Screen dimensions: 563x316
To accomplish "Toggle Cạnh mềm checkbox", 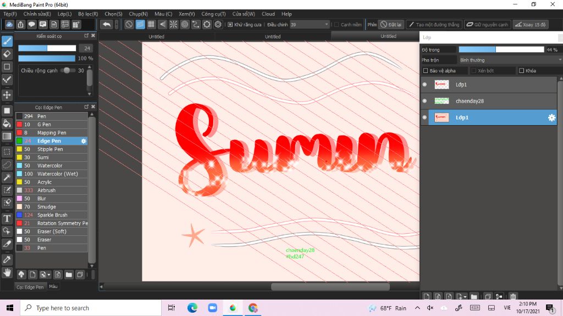I will point(336,25).
